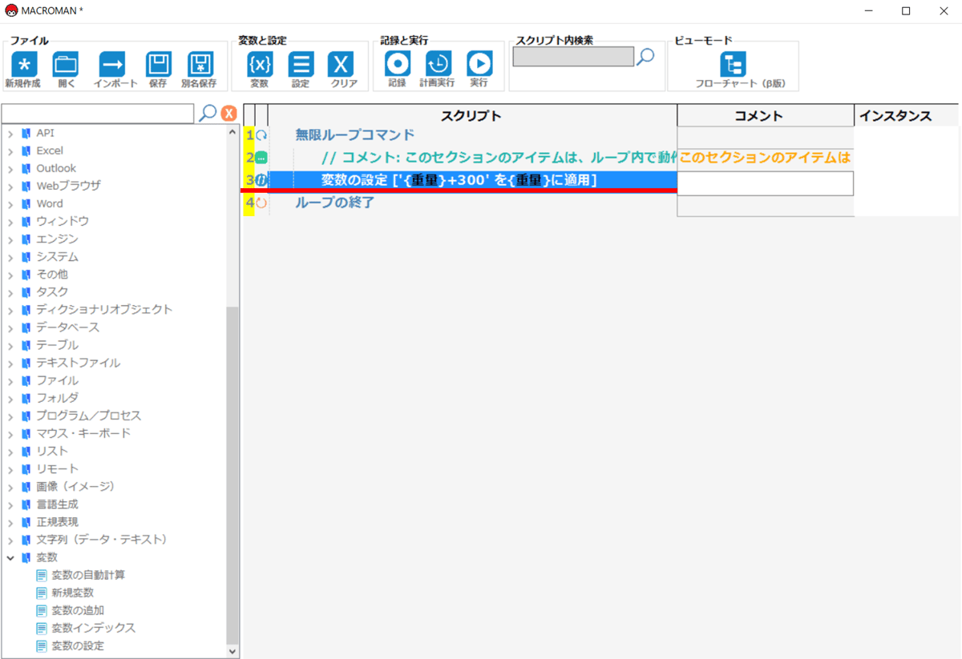Click the command list search field

(x=99, y=113)
